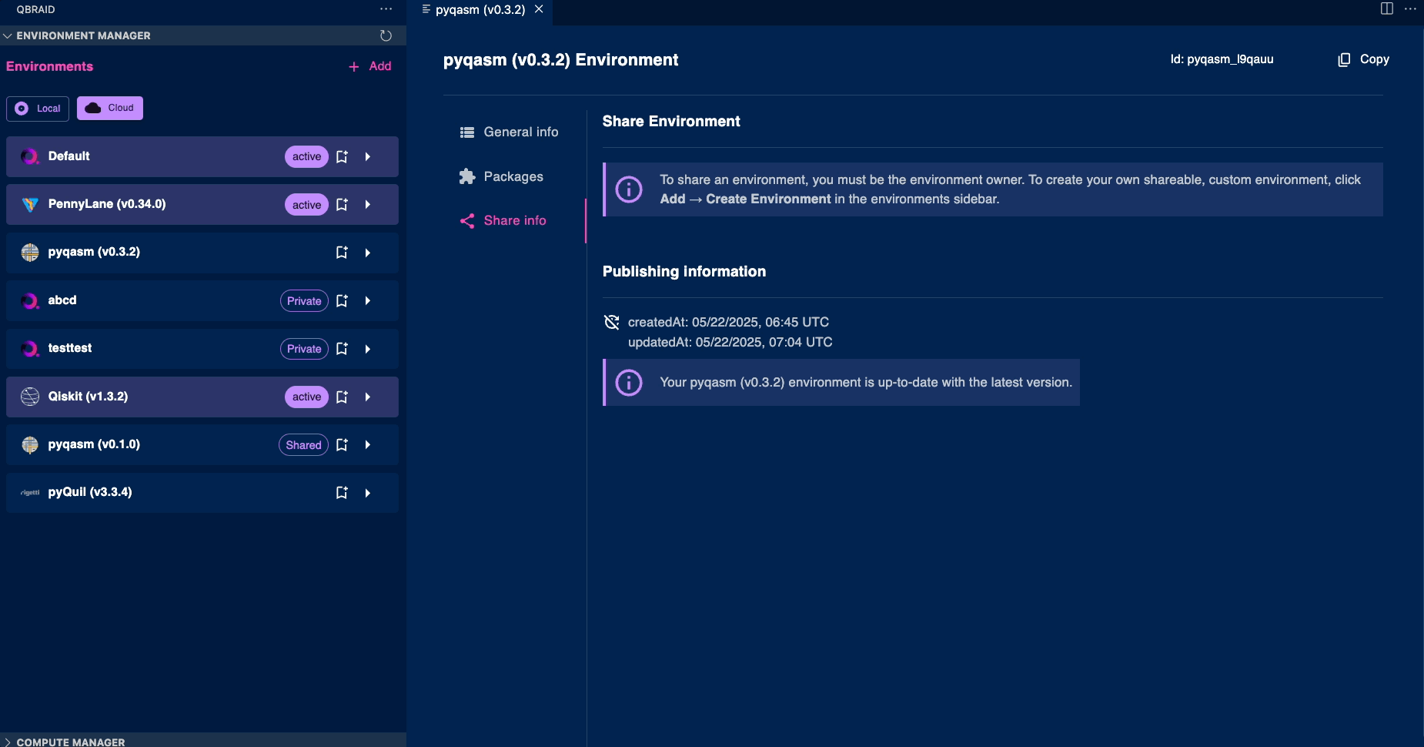
Task: Pin the pyqasm (v0.3.2) environment
Action: click(342, 253)
